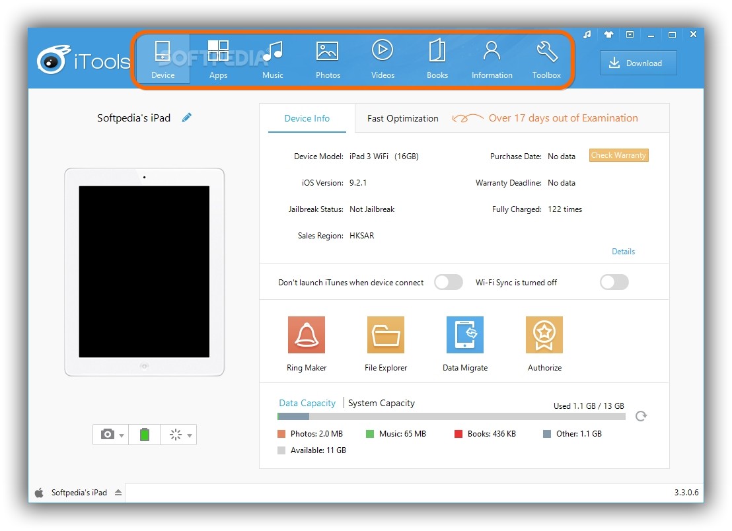Launch Data Migrate
732x531 pixels.
click(x=465, y=344)
